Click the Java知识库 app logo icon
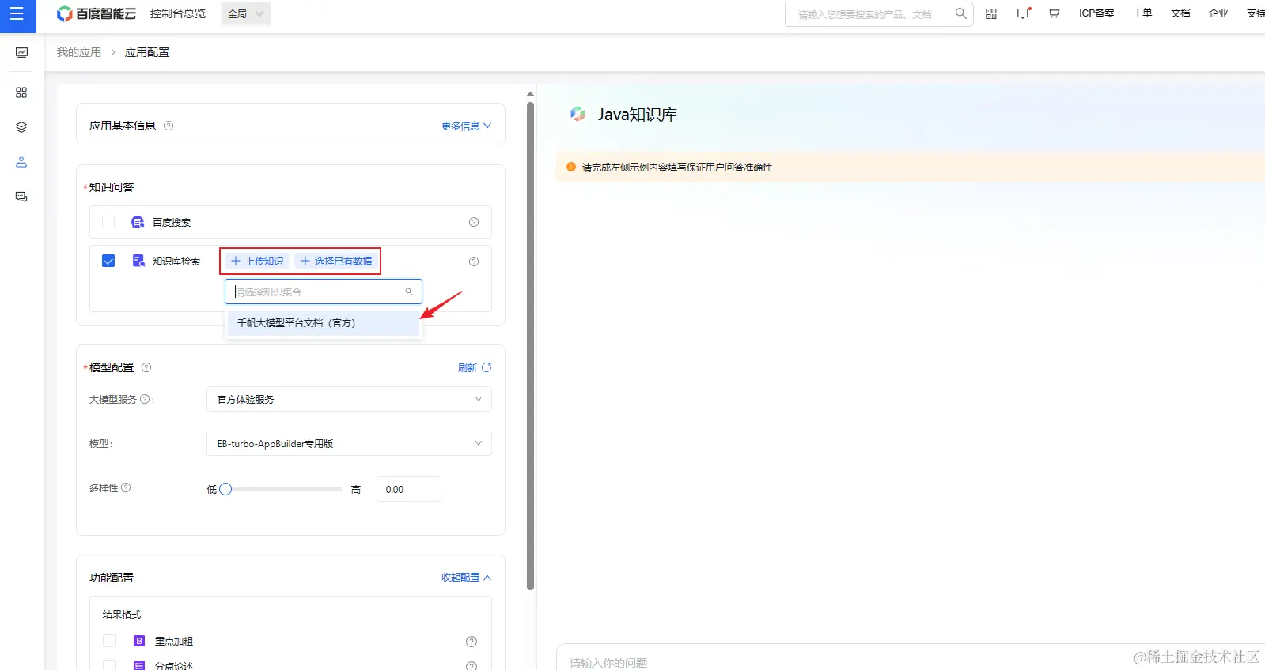This screenshot has width=1265, height=670. [x=578, y=114]
